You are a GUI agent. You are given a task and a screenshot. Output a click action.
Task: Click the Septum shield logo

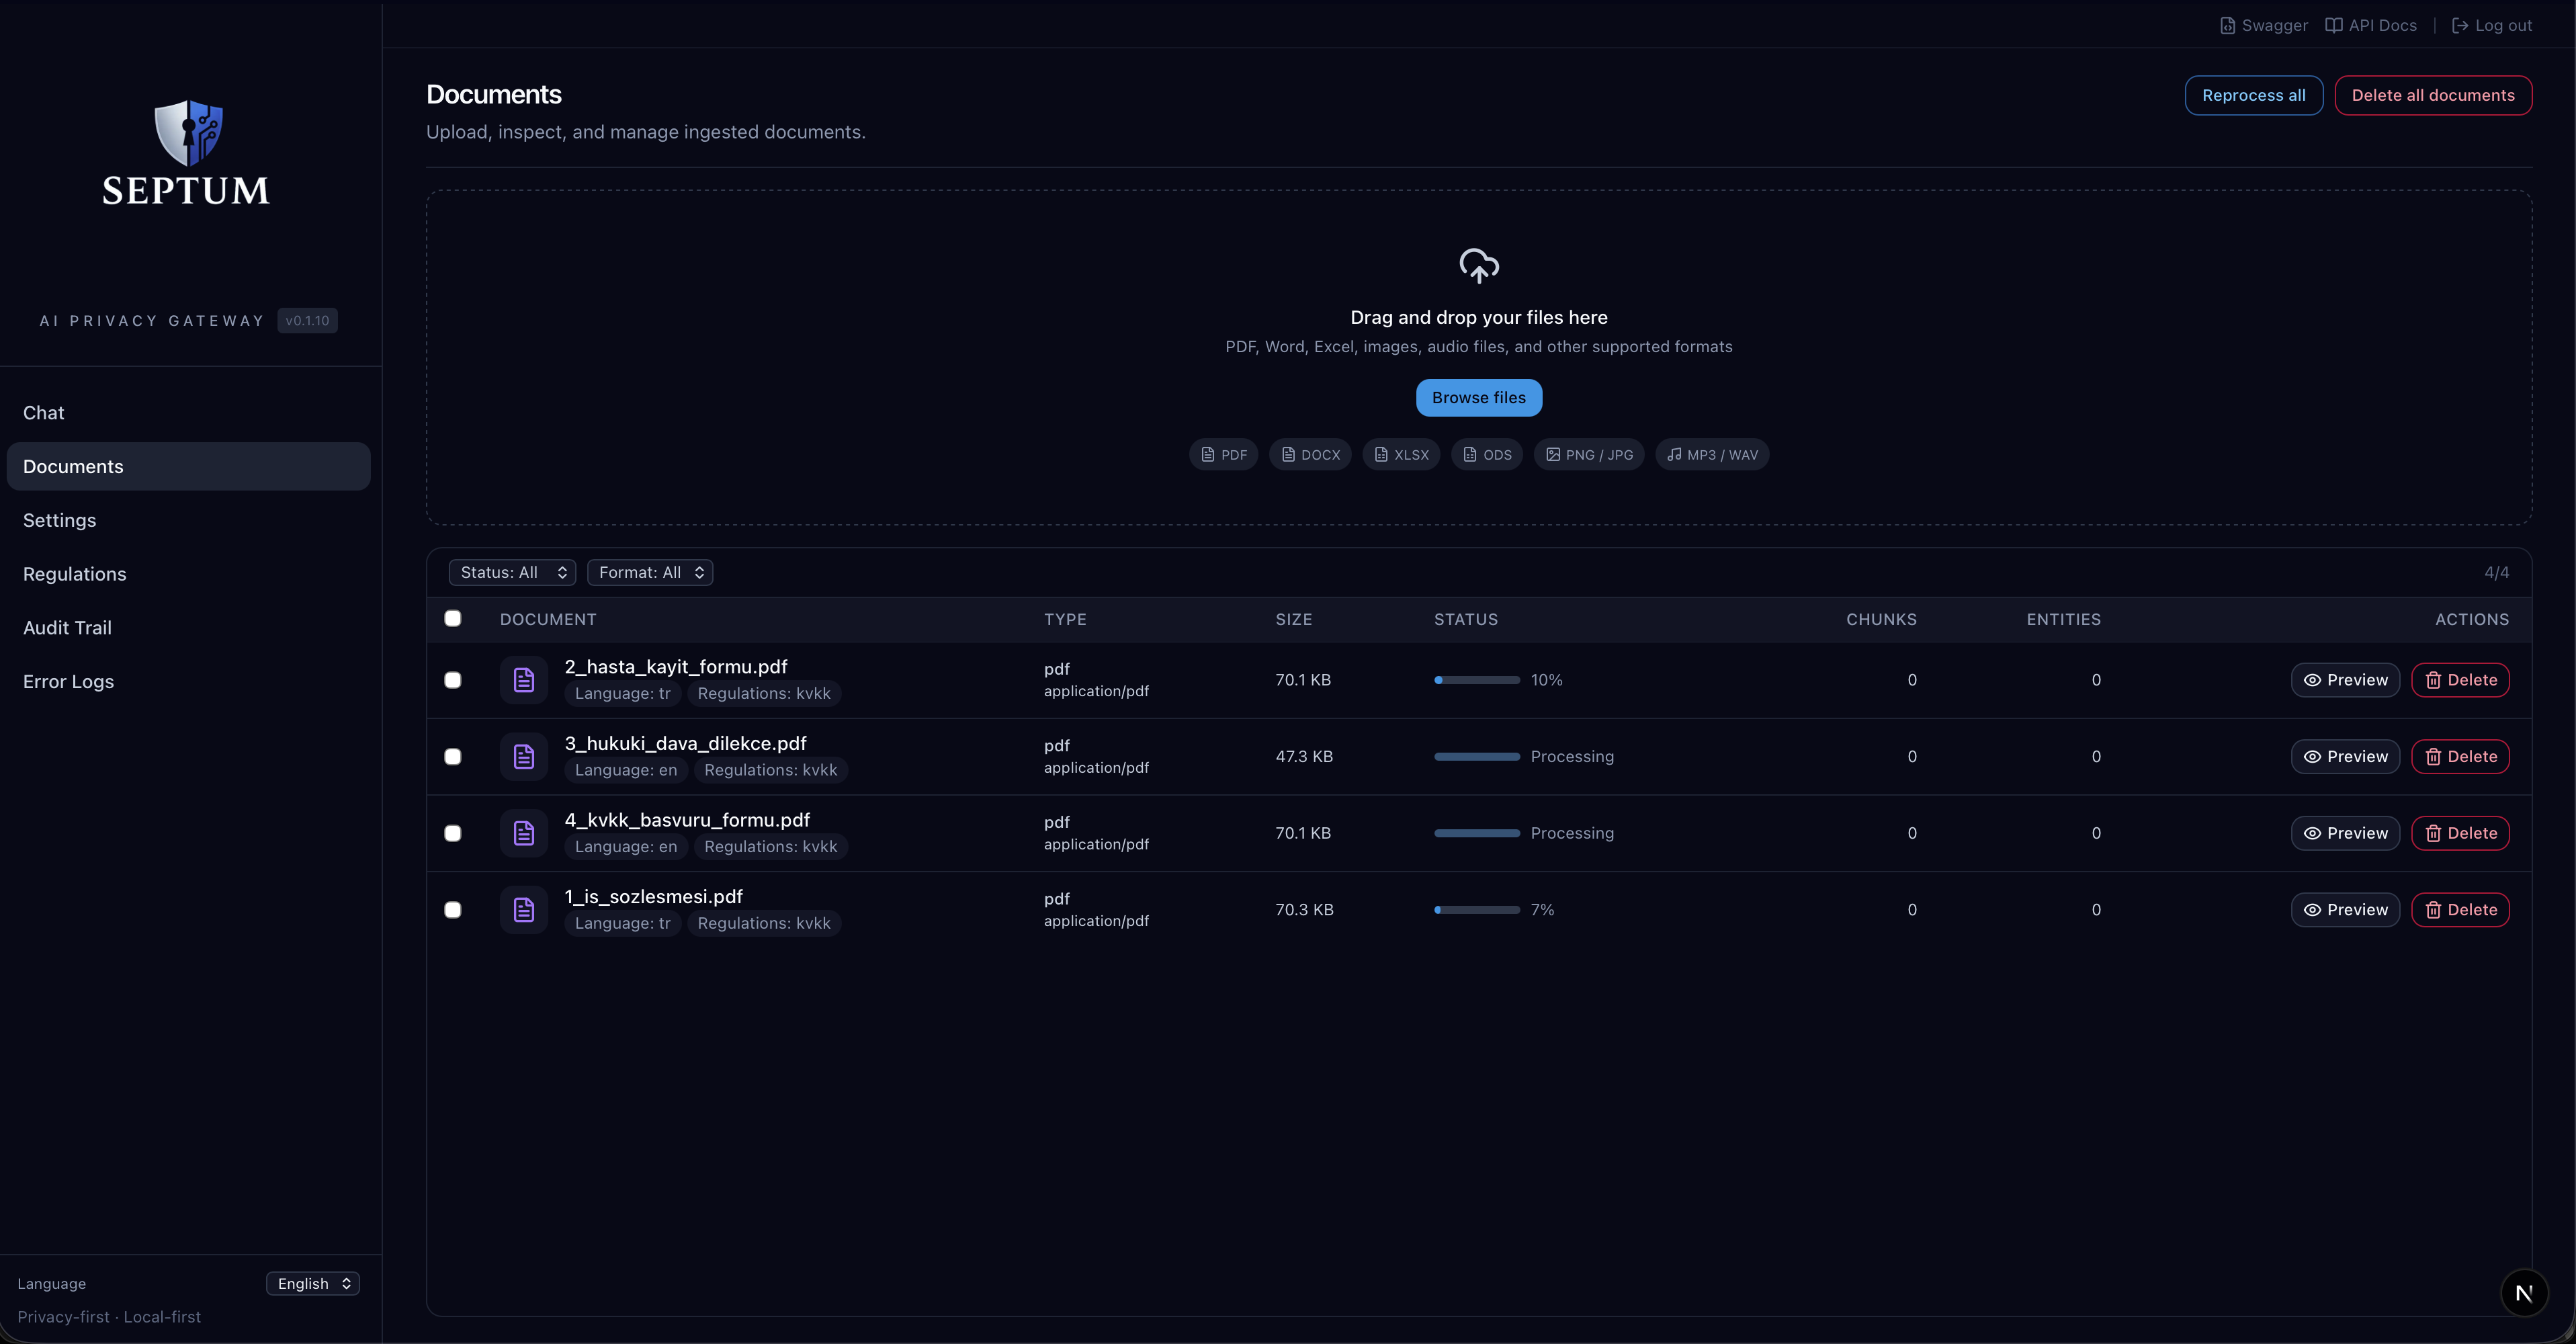[x=188, y=132]
